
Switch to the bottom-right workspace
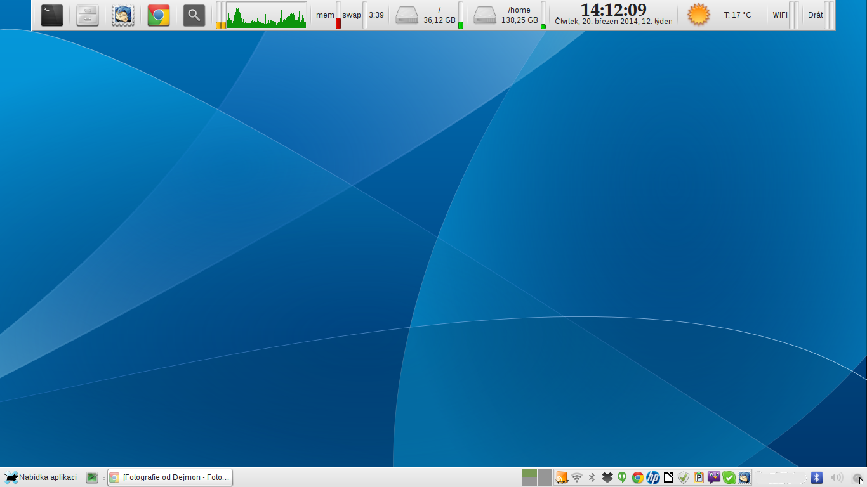click(x=545, y=482)
